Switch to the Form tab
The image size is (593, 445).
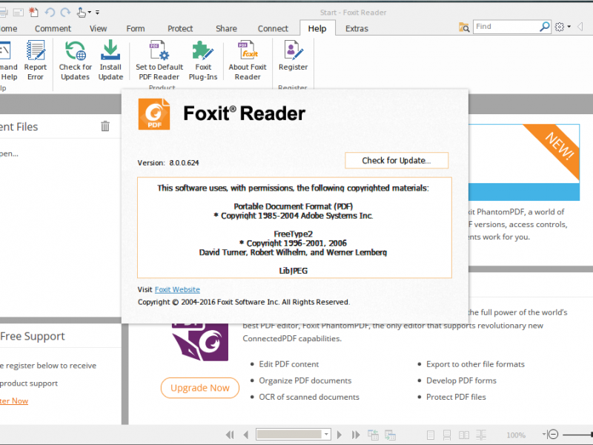[136, 29]
